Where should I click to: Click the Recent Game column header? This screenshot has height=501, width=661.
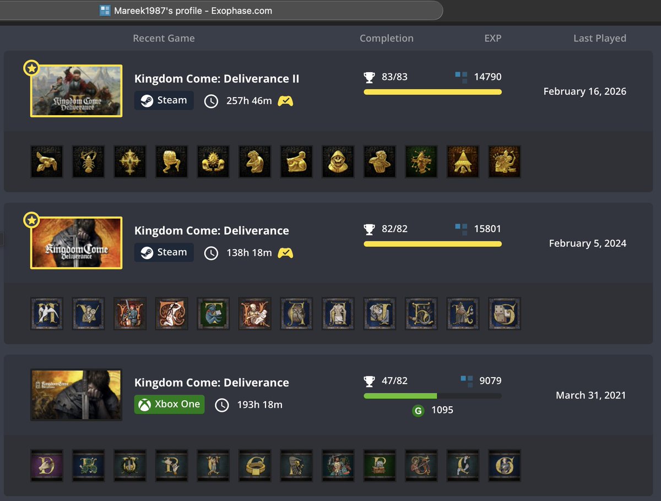tap(164, 39)
